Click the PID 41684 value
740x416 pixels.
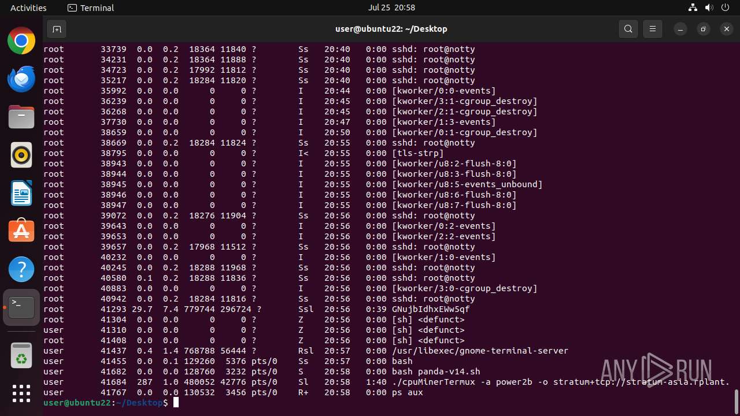(113, 382)
